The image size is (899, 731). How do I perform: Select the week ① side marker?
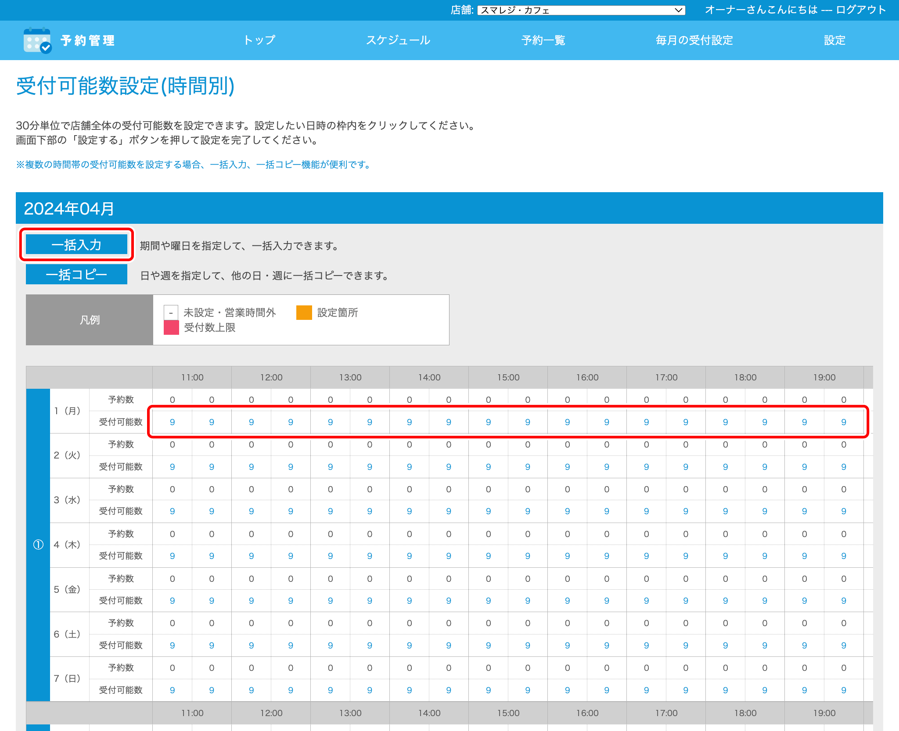(38, 545)
